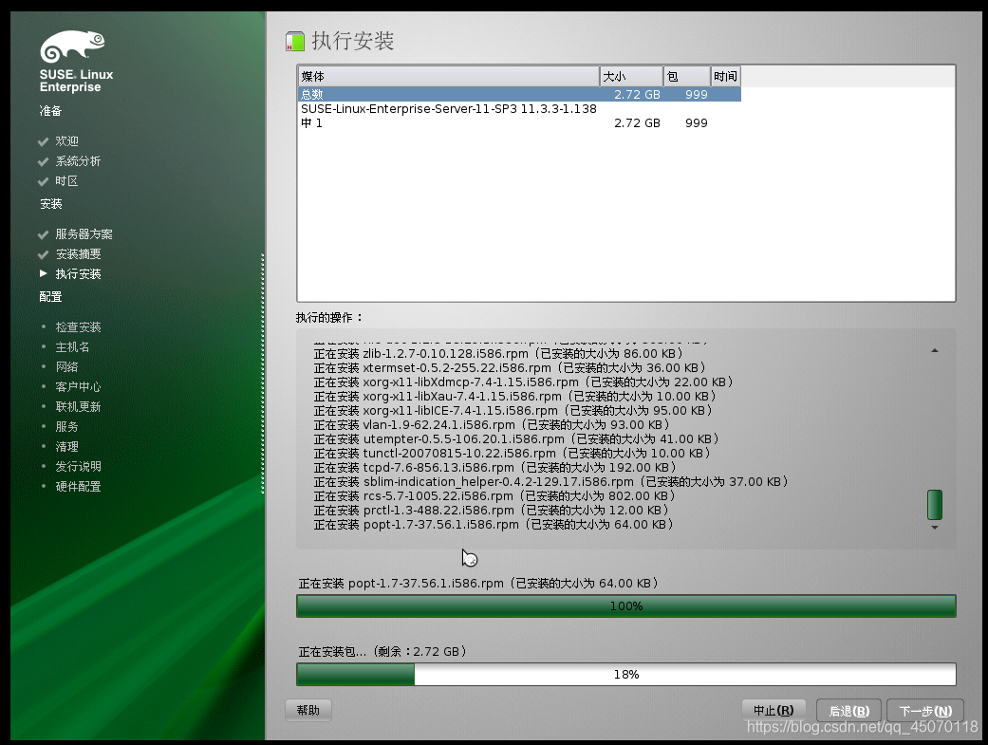Select the 总数 row in the media table
The height and width of the screenshot is (745, 988).
click(519, 95)
